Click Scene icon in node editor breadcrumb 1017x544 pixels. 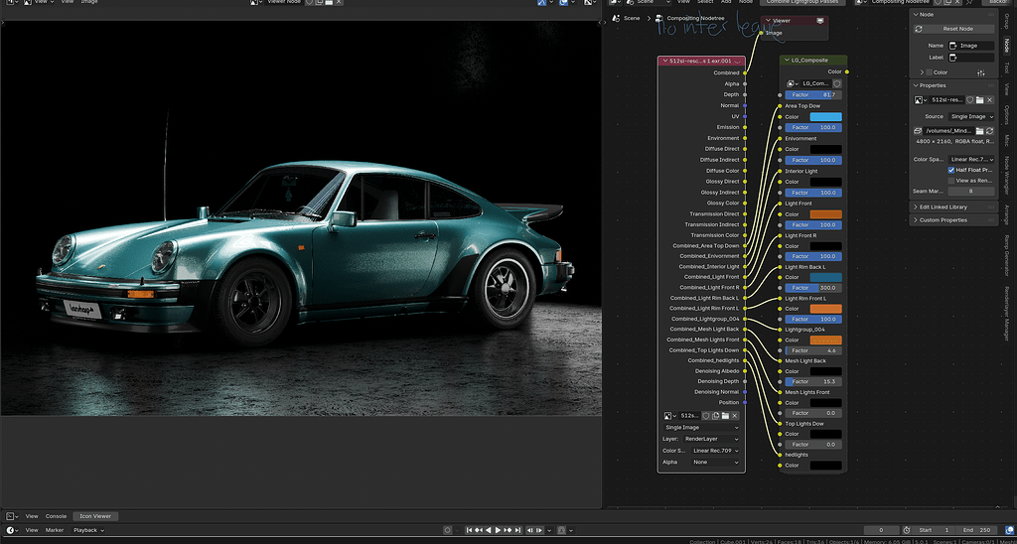[x=616, y=18]
